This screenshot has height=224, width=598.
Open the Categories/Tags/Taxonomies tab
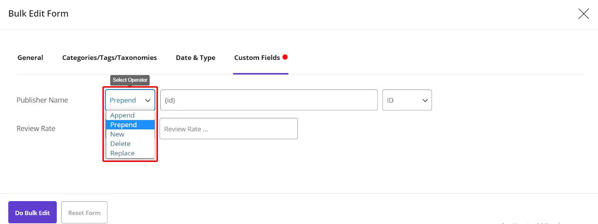pos(110,58)
